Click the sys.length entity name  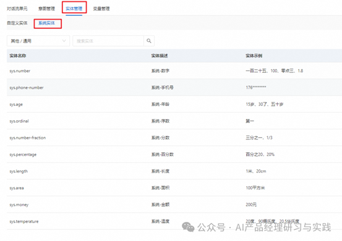point(19,171)
